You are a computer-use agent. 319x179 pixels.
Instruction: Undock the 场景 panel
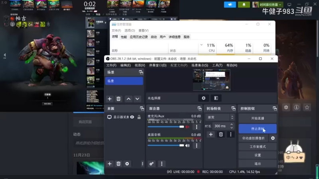pos(141,72)
